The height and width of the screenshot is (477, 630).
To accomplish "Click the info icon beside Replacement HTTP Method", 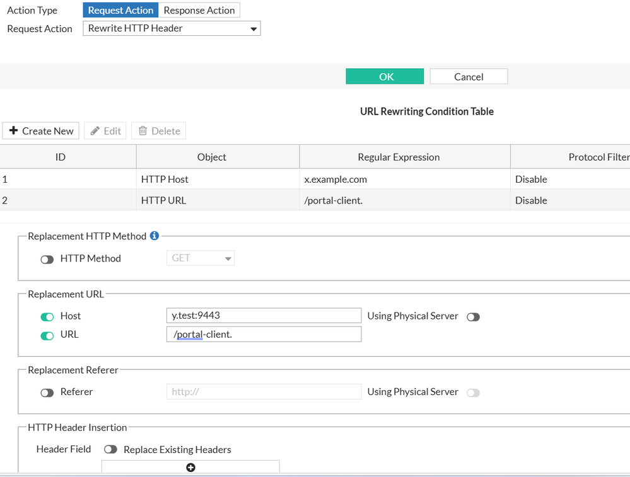I will pos(155,236).
